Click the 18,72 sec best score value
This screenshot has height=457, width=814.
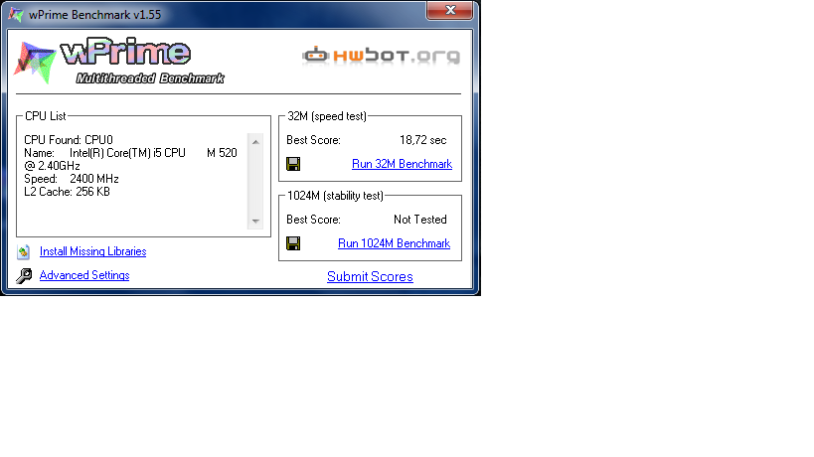coord(423,140)
